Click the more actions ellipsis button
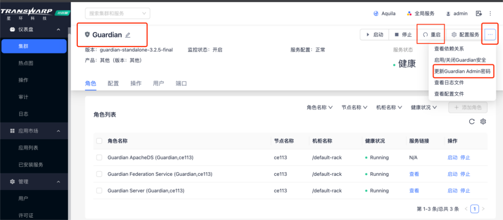 [x=490, y=35]
